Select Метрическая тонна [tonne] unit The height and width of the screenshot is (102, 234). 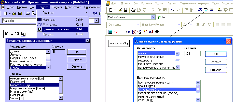(34, 88)
